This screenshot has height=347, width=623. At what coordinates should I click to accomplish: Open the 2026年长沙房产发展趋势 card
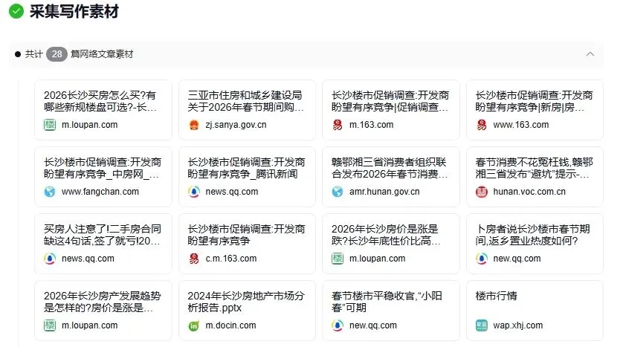pos(103,311)
